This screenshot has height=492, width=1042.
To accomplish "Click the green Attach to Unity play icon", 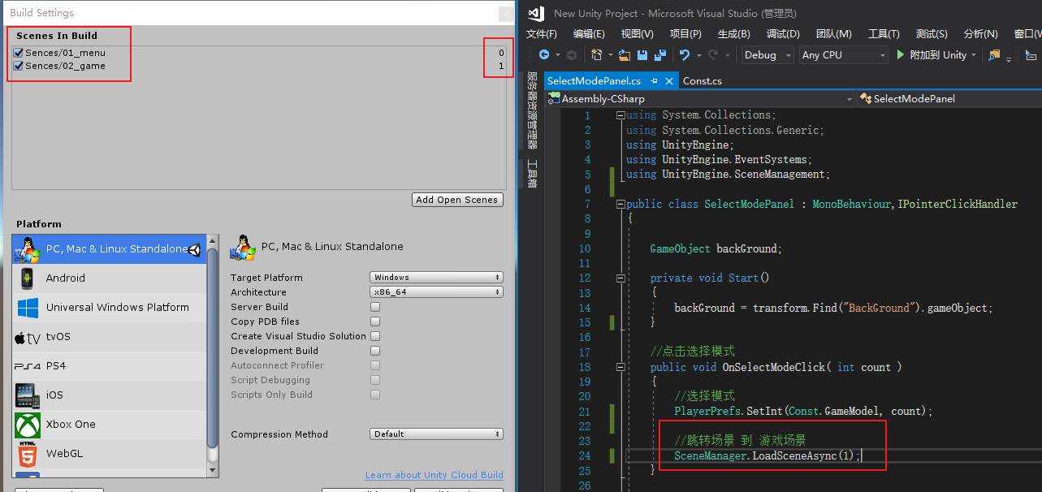I will (x=901, y=55).
